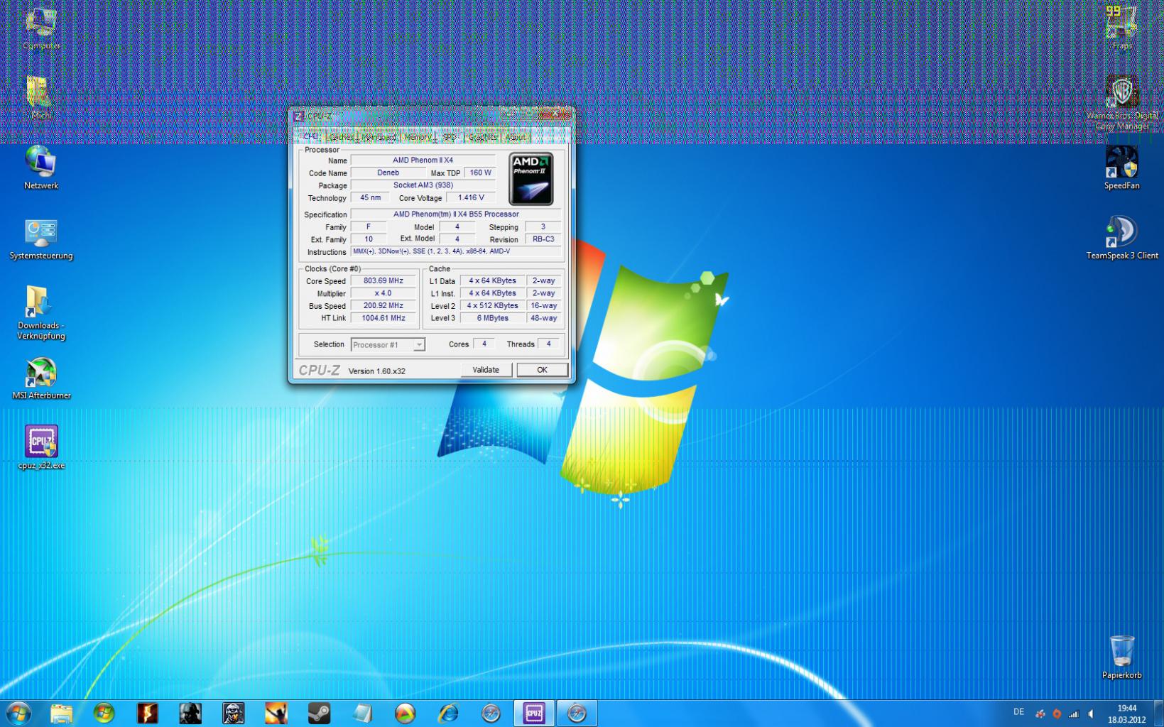Click the Validate button
This screenshot has height=727, width=1164.
click(486, 370)
